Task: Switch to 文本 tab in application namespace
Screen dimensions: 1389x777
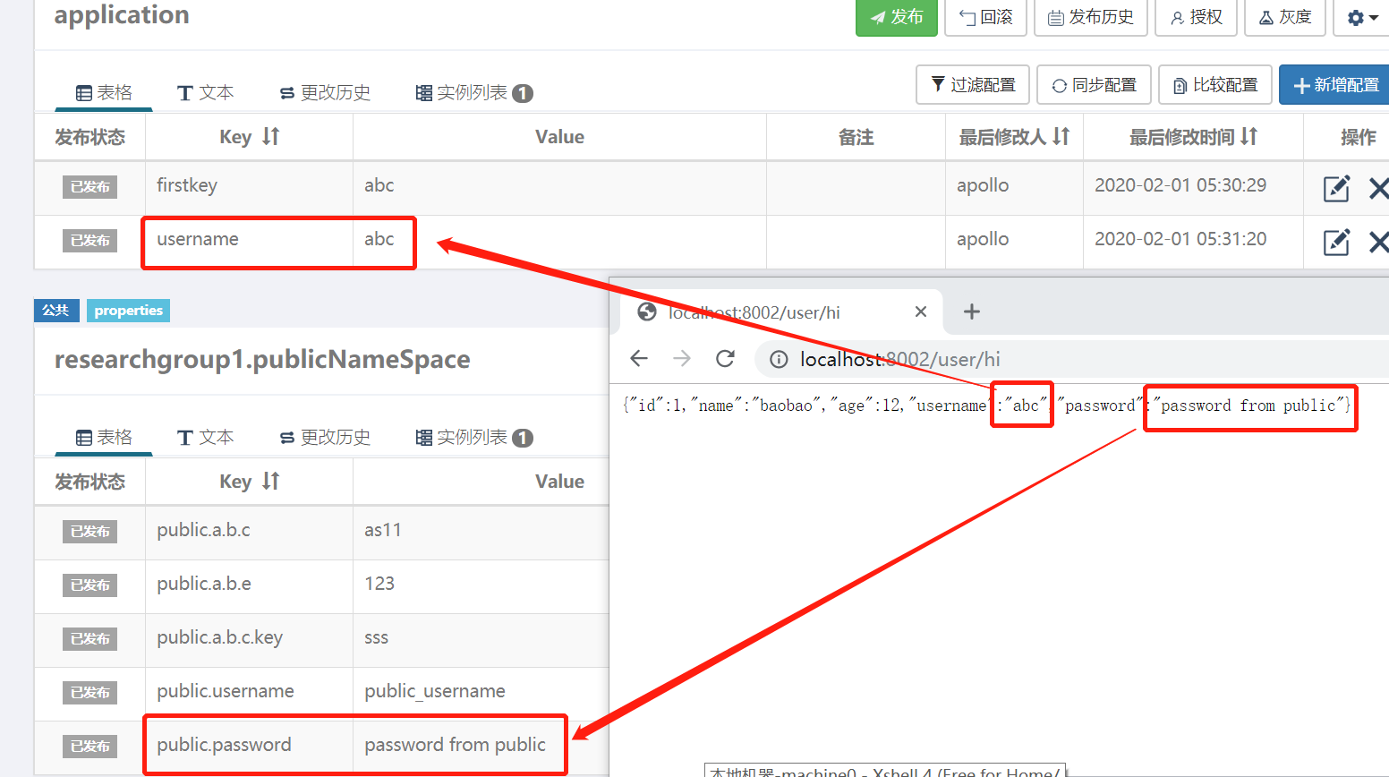Action: tap(205, 92)
